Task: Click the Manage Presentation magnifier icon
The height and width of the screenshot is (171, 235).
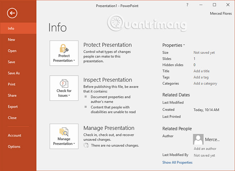Action: coord(64,132)
